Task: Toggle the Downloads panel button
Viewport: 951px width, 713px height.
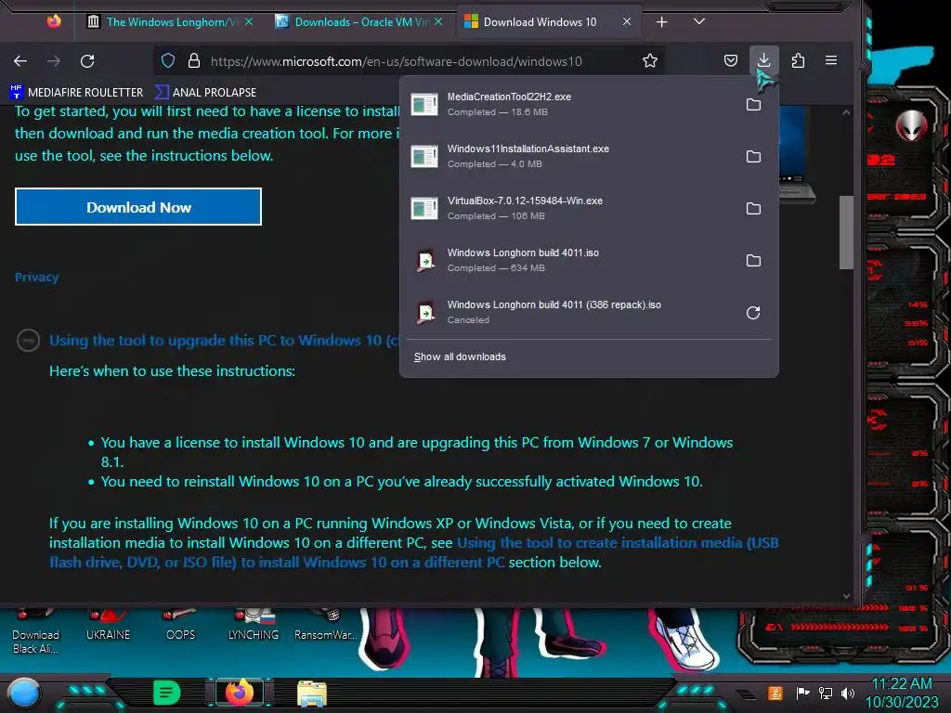Action: point(763,60)
